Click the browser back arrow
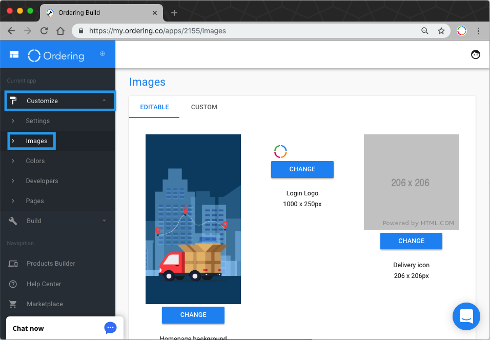This screenshot has width=490, height=340. tap(11, 31)
